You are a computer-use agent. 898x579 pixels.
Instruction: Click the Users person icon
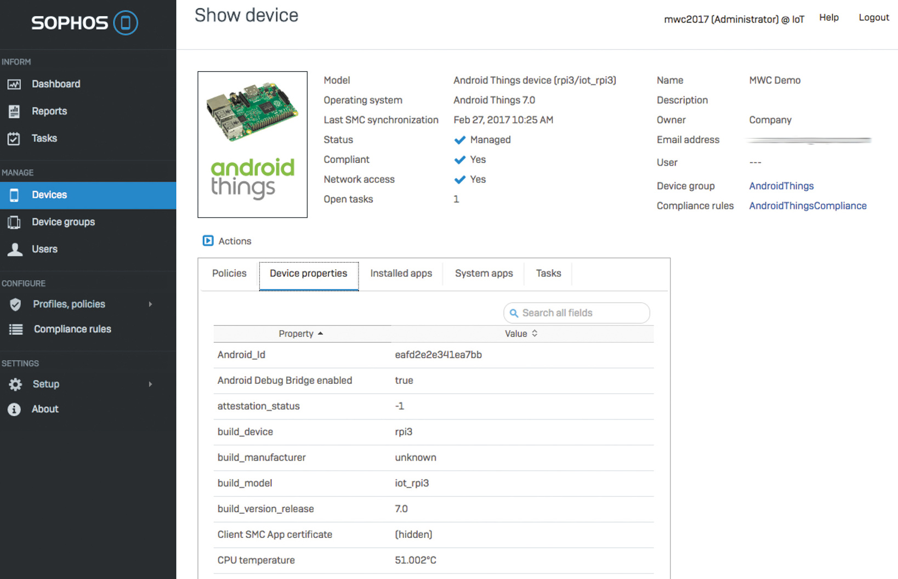click(x=15, y=249)
